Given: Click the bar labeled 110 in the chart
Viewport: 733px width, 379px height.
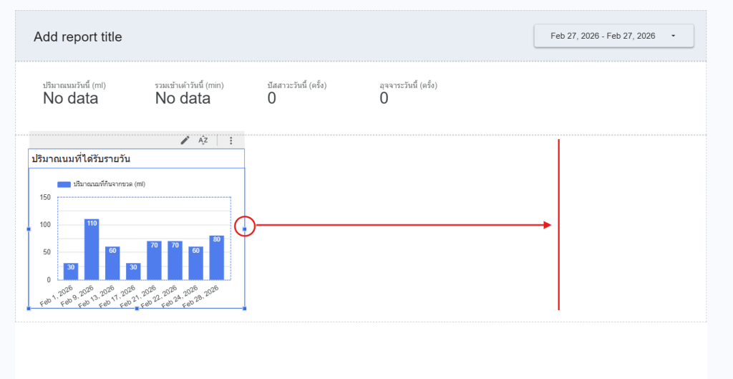Looking at the screenshot, I should pos(92,249).
